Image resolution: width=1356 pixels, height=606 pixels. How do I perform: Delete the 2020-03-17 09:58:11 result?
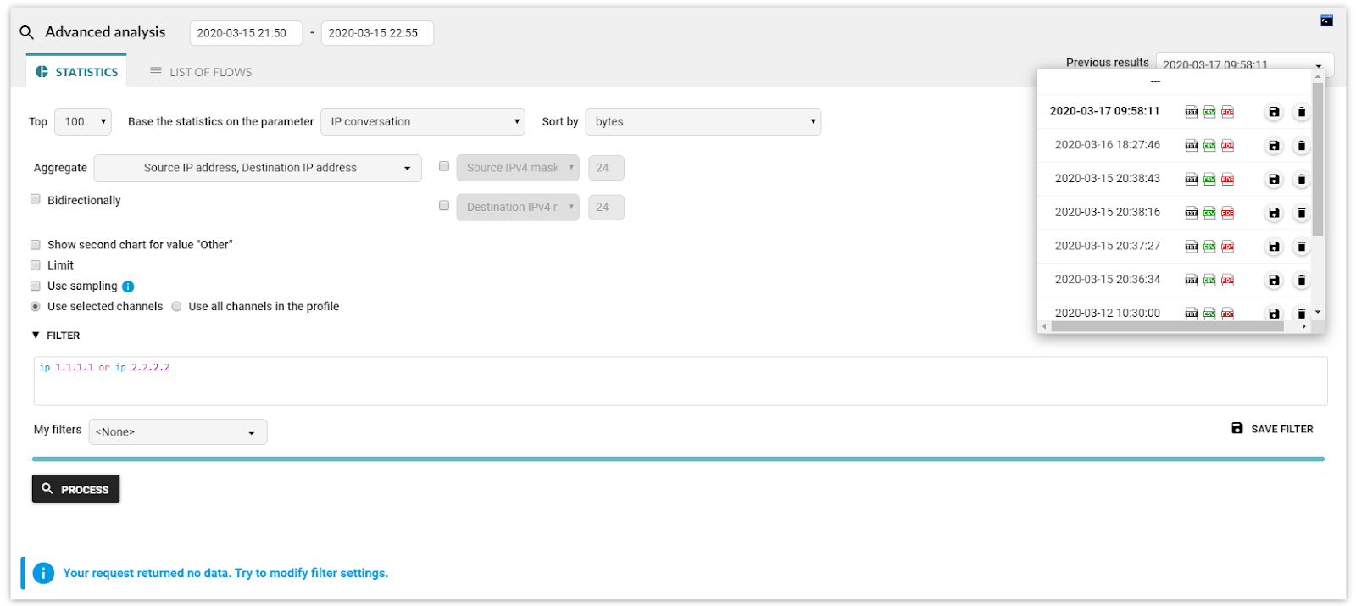(1301, 112)
